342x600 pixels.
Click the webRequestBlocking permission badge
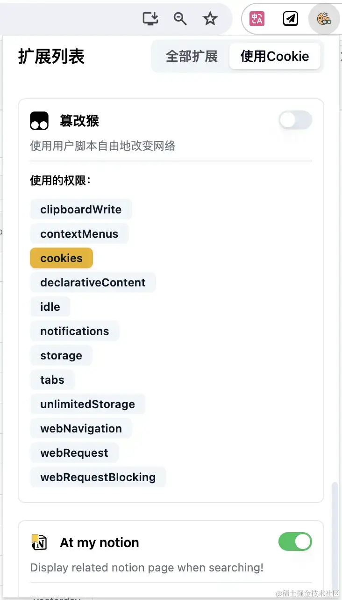click(x=98, y=477)
